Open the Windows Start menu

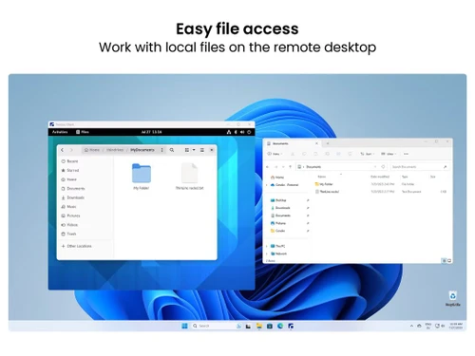click(x=184, y=326)
